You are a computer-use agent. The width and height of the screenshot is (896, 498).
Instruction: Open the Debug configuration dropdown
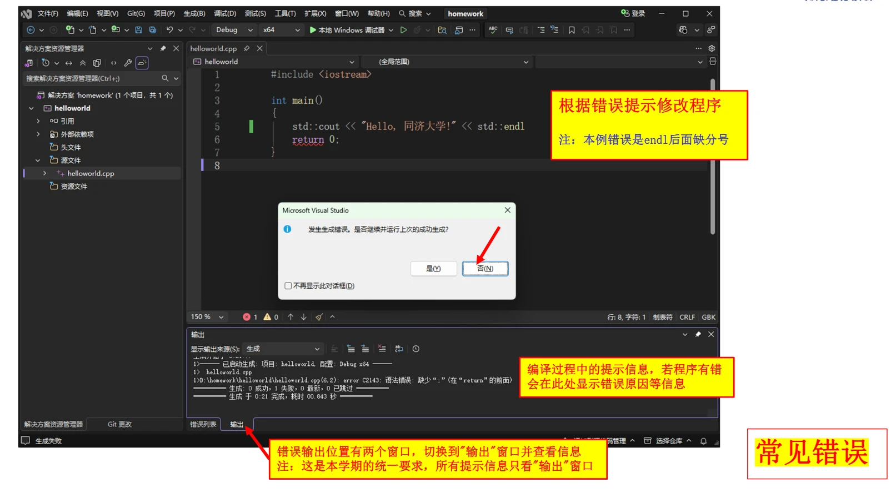pos(234,30)
